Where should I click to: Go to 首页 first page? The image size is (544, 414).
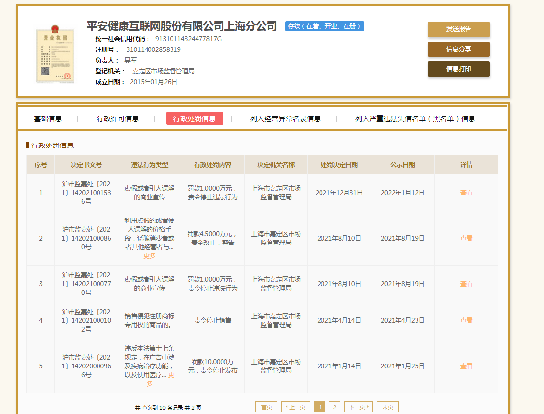[266, 407]
